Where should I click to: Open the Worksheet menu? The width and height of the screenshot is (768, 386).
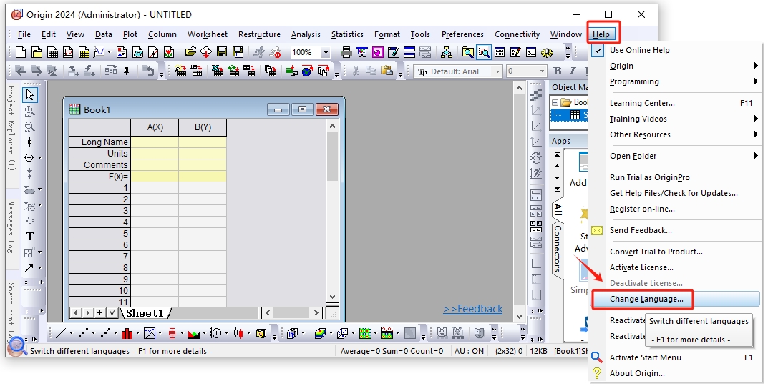click(x=207, y=34)
